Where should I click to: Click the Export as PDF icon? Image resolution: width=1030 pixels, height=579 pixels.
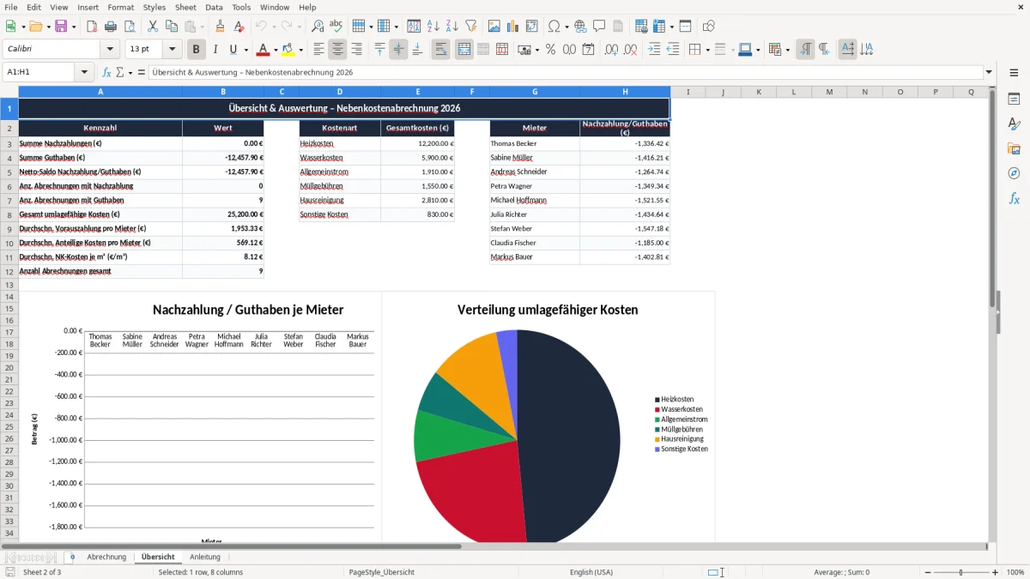(x=92, y=27)
